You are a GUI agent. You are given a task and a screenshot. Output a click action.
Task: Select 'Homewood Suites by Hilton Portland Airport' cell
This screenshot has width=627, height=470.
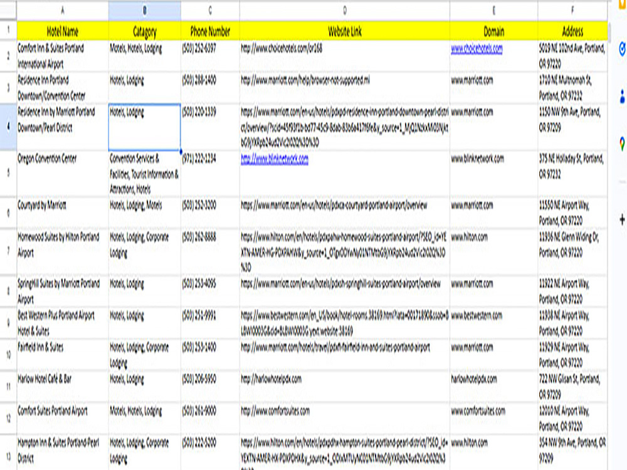coord(62,251)
